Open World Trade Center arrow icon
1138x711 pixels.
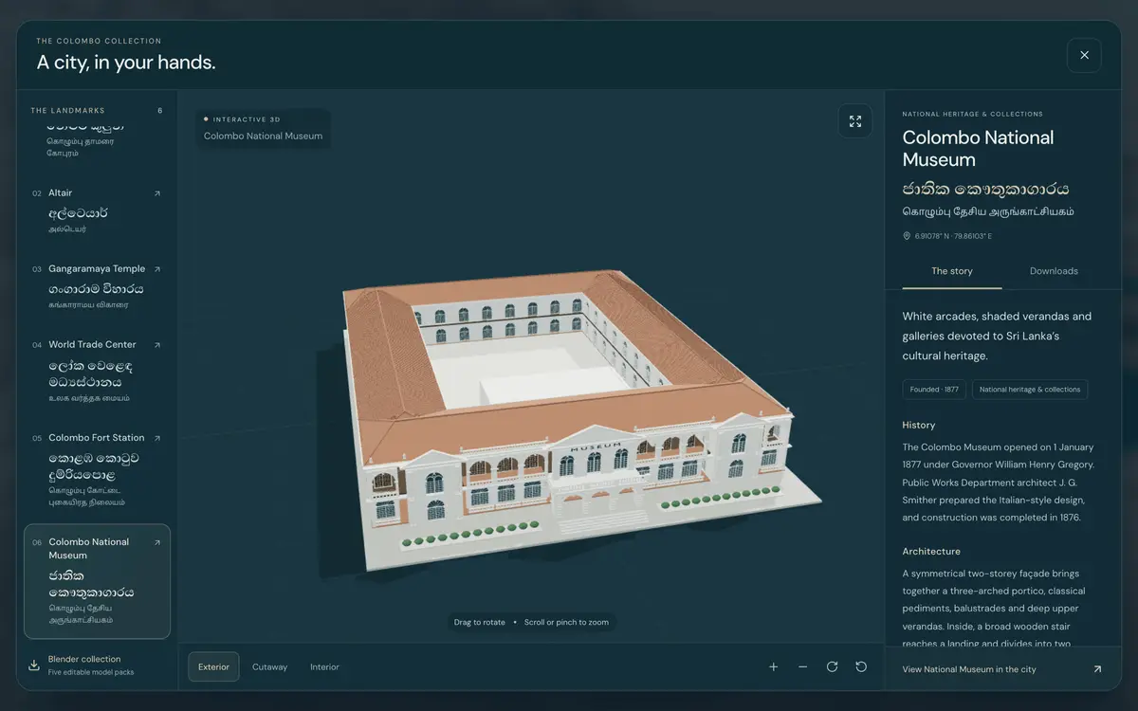(157, 345)
